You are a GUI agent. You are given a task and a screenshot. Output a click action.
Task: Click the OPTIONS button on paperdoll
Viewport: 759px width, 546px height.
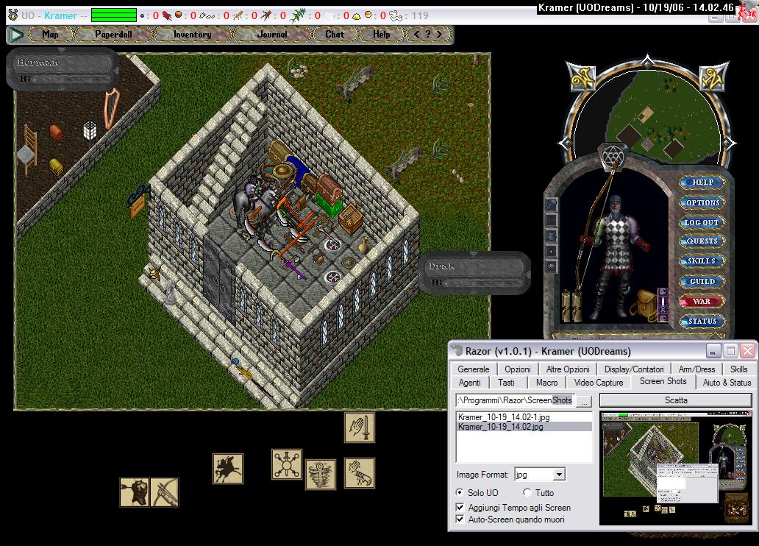pos(702,202)
